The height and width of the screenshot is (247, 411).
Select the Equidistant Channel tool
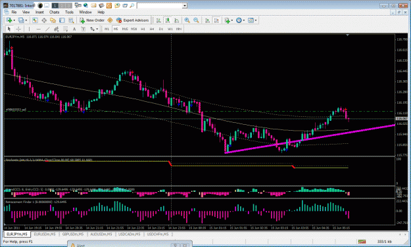tap(57, 29)
